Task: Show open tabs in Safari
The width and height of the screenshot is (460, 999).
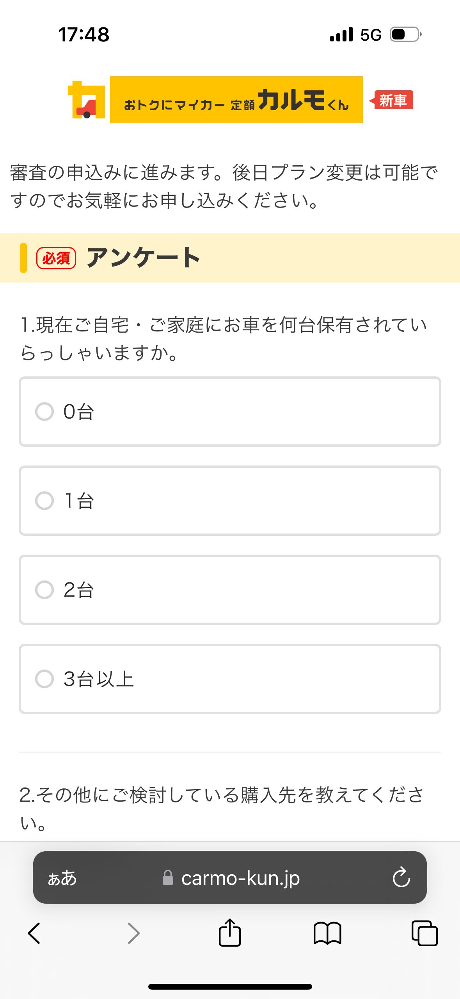Action: pyautogui.click(x=424, y=933)
